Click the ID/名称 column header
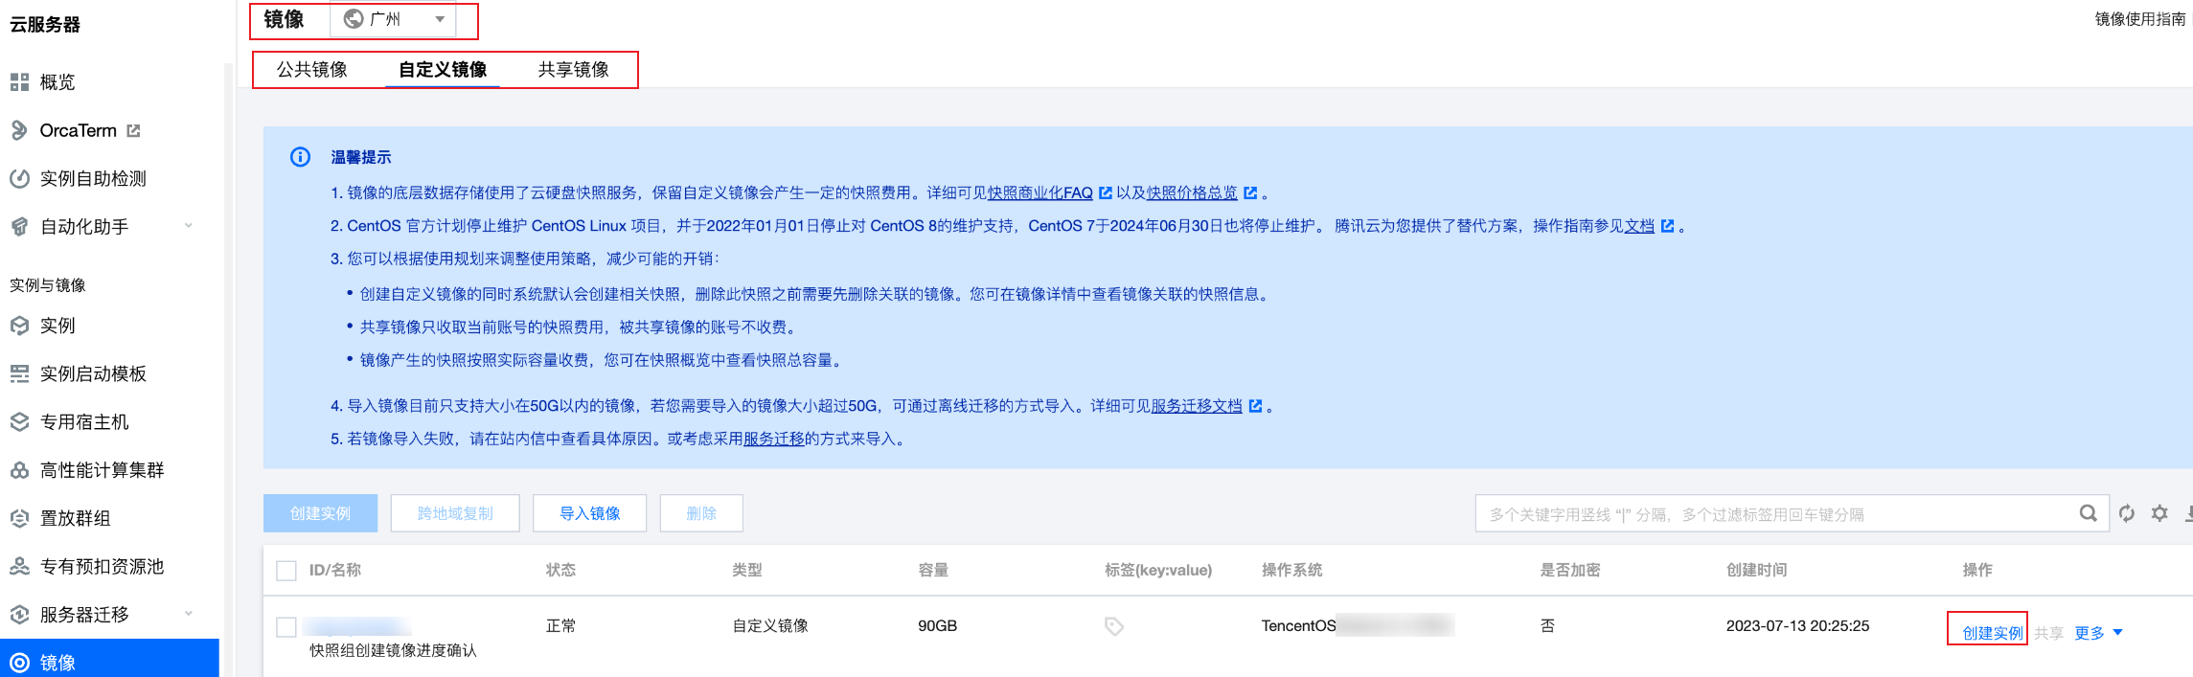The width and height of the screenshot is (2193, 677). pos(335,571)
